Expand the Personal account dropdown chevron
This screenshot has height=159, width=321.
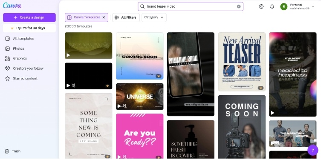point(312,6)
